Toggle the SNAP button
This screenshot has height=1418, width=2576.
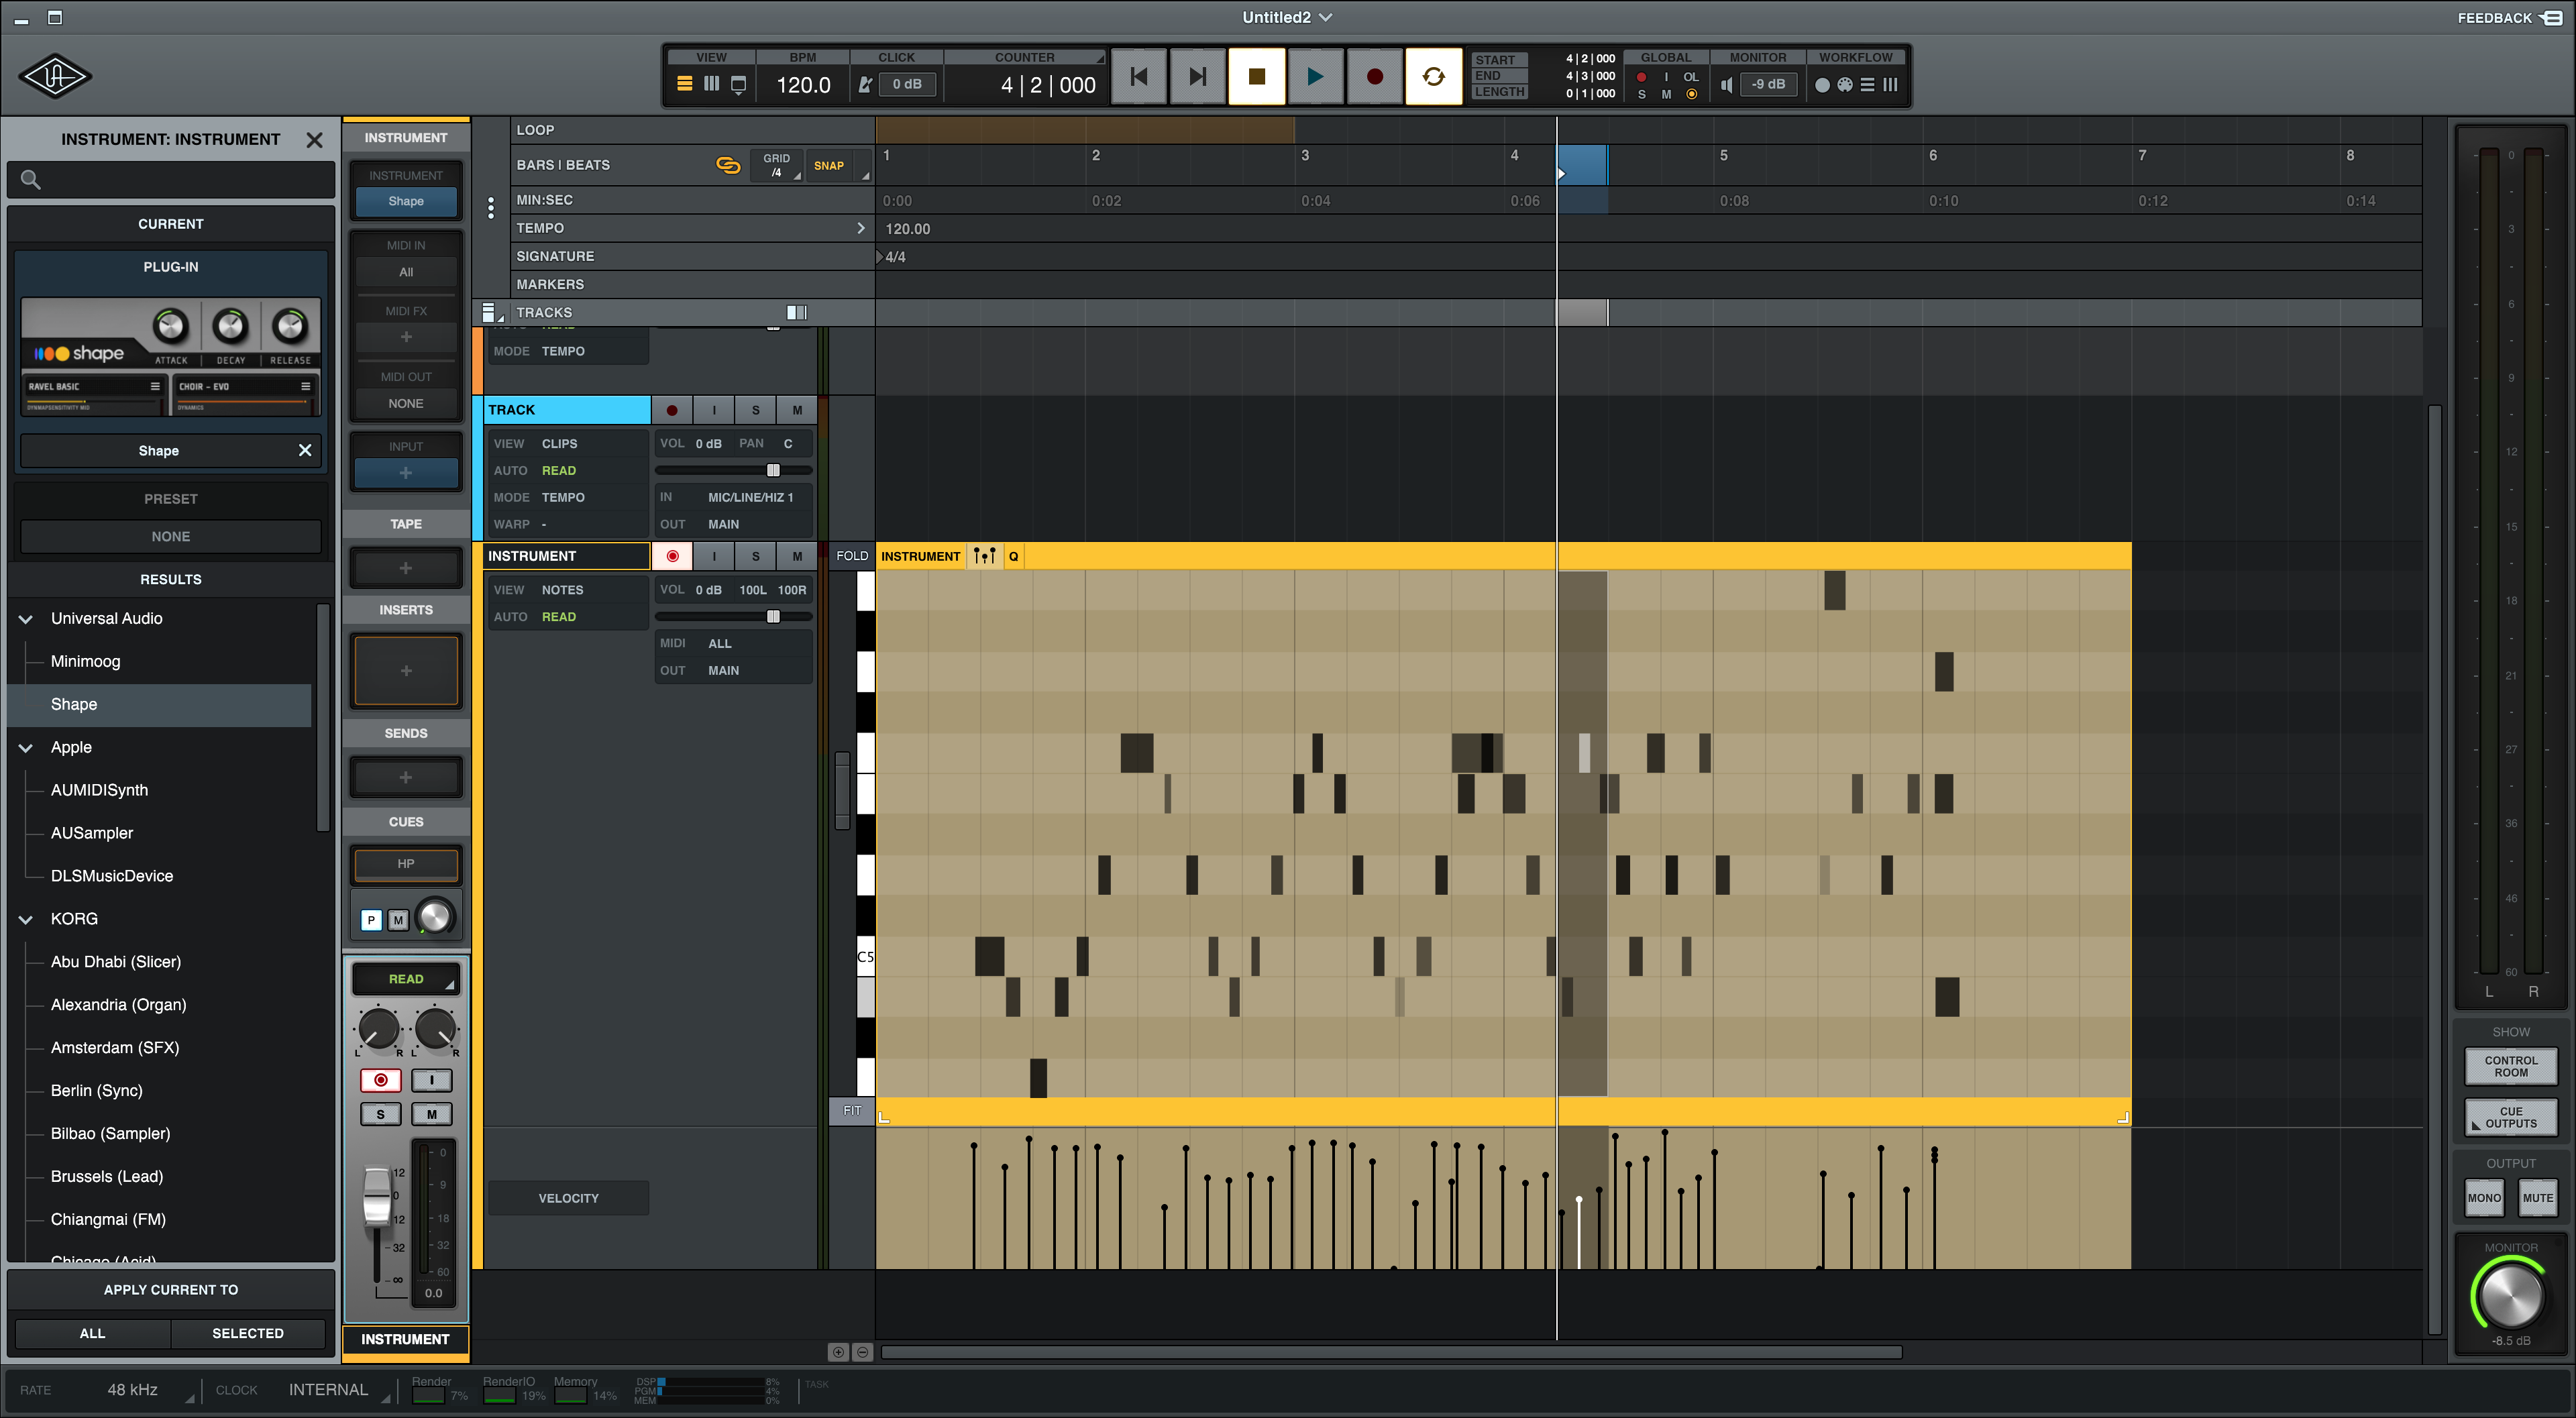point(828,166)
